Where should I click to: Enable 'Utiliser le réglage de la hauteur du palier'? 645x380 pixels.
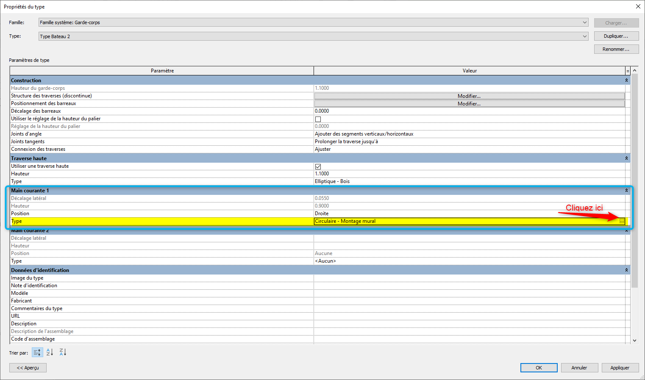tap(318, 119)
